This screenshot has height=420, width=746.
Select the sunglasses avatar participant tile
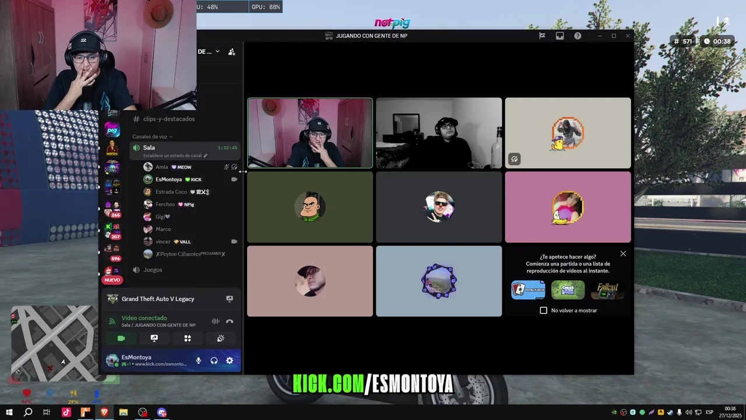[439, 207]
